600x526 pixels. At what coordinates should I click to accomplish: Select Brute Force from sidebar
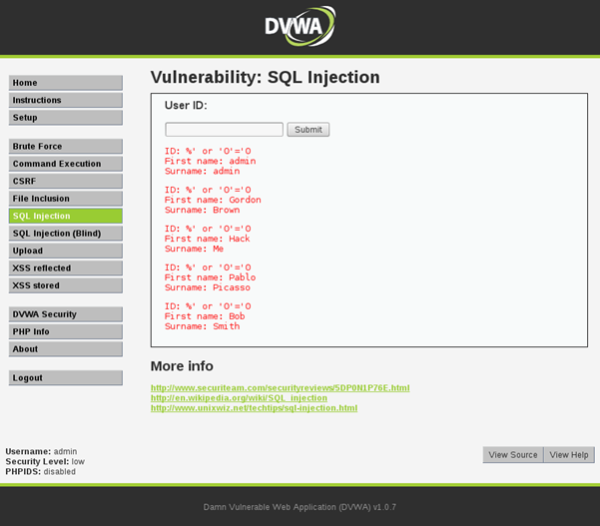66,147
